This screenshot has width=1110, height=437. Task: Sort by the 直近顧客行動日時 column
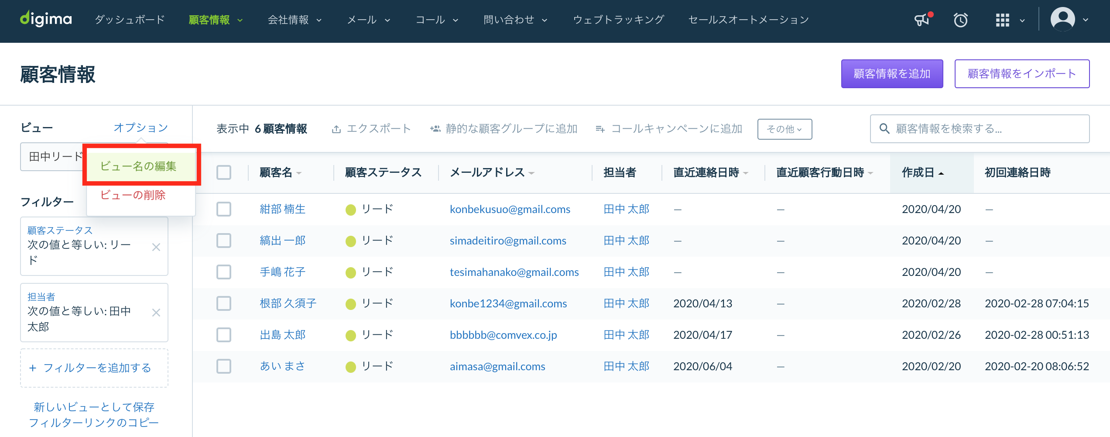pos(825,172)
